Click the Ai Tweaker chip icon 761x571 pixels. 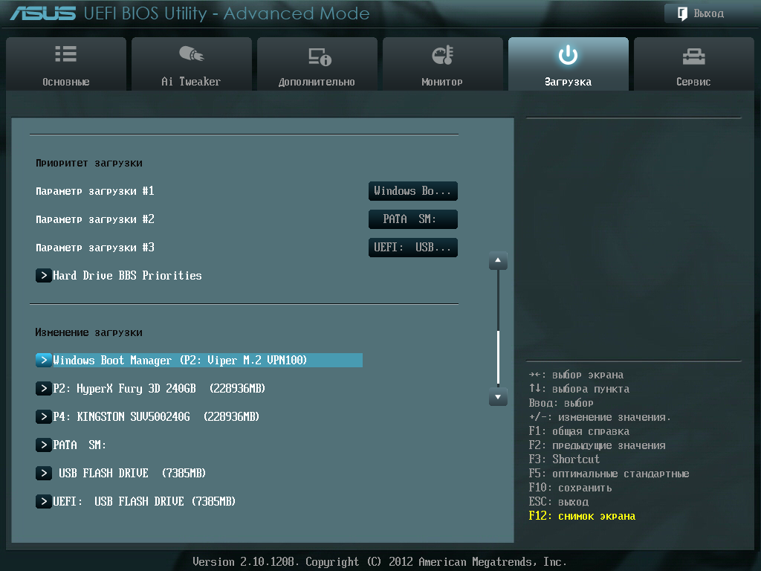[x=191, y=54]
